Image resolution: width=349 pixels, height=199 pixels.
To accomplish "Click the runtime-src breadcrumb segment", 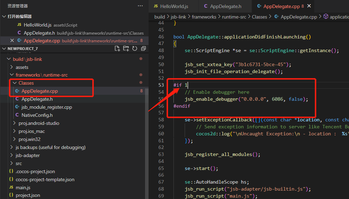I will click(x=234, y=17).
